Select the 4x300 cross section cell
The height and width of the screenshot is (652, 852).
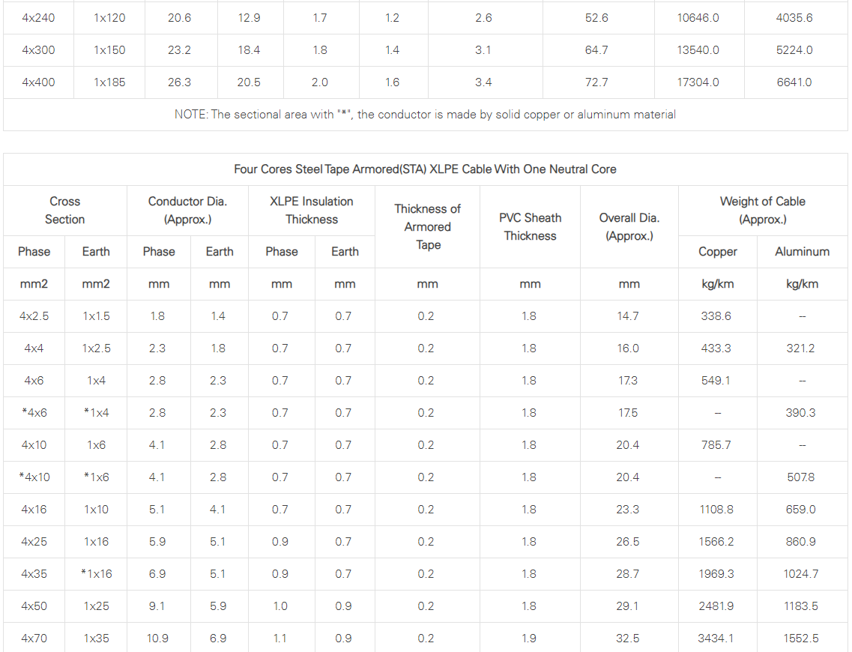click(x=38, y=50)
